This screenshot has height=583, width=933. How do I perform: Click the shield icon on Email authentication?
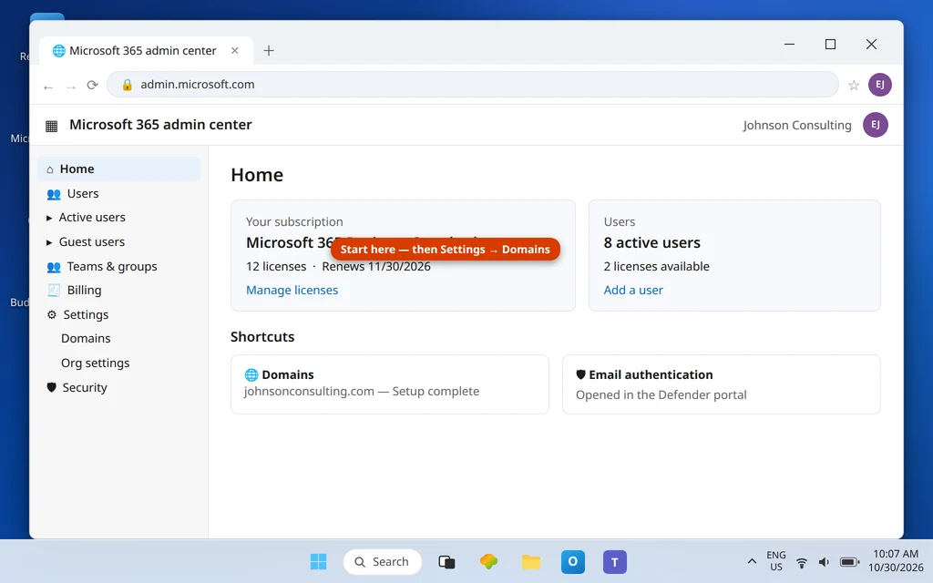pyautogui.click(x=580, y=374)
